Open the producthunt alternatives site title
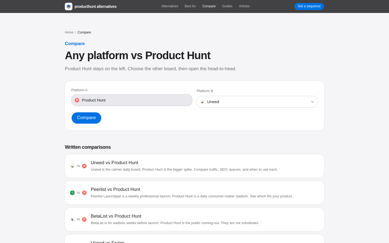The image size is (389, 243). coord(96,6)
